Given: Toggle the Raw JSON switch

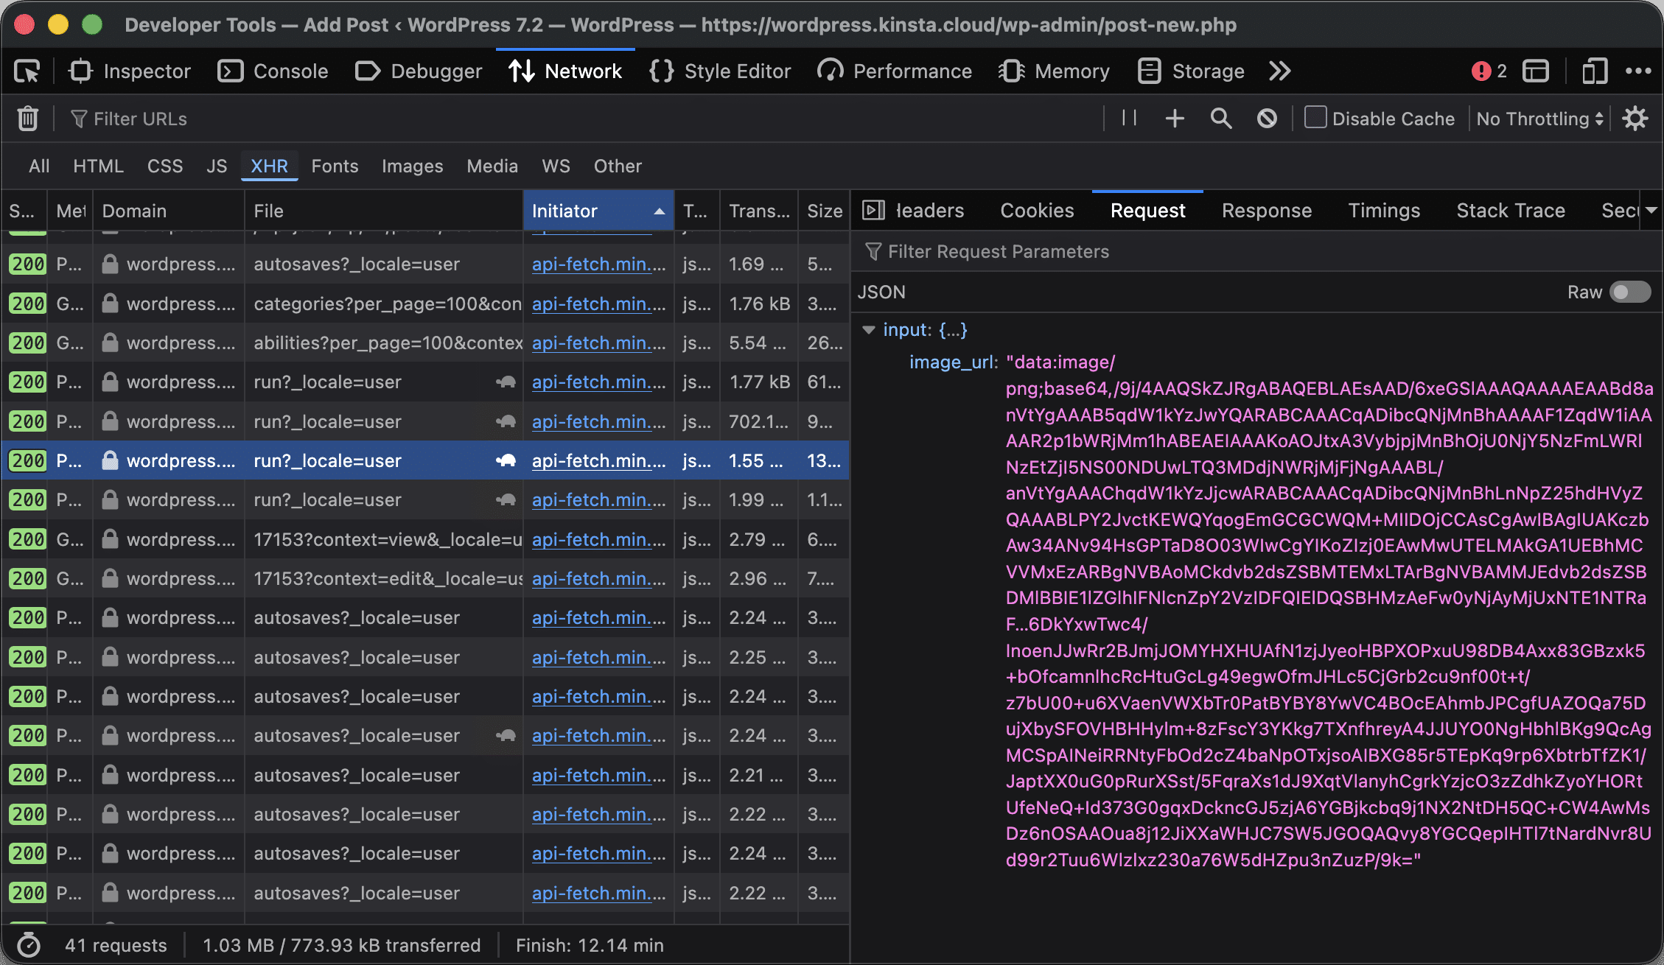Looking at the screenshot, I should click(x=1630, y=292).
